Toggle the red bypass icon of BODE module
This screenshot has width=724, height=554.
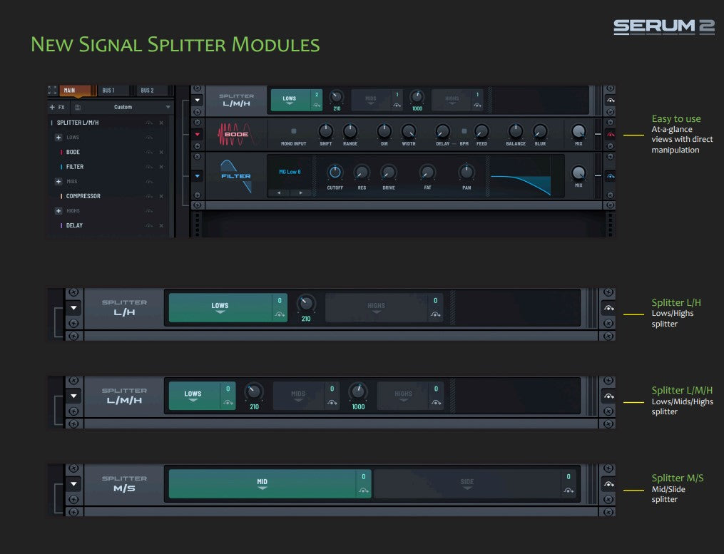coord(611,134)
